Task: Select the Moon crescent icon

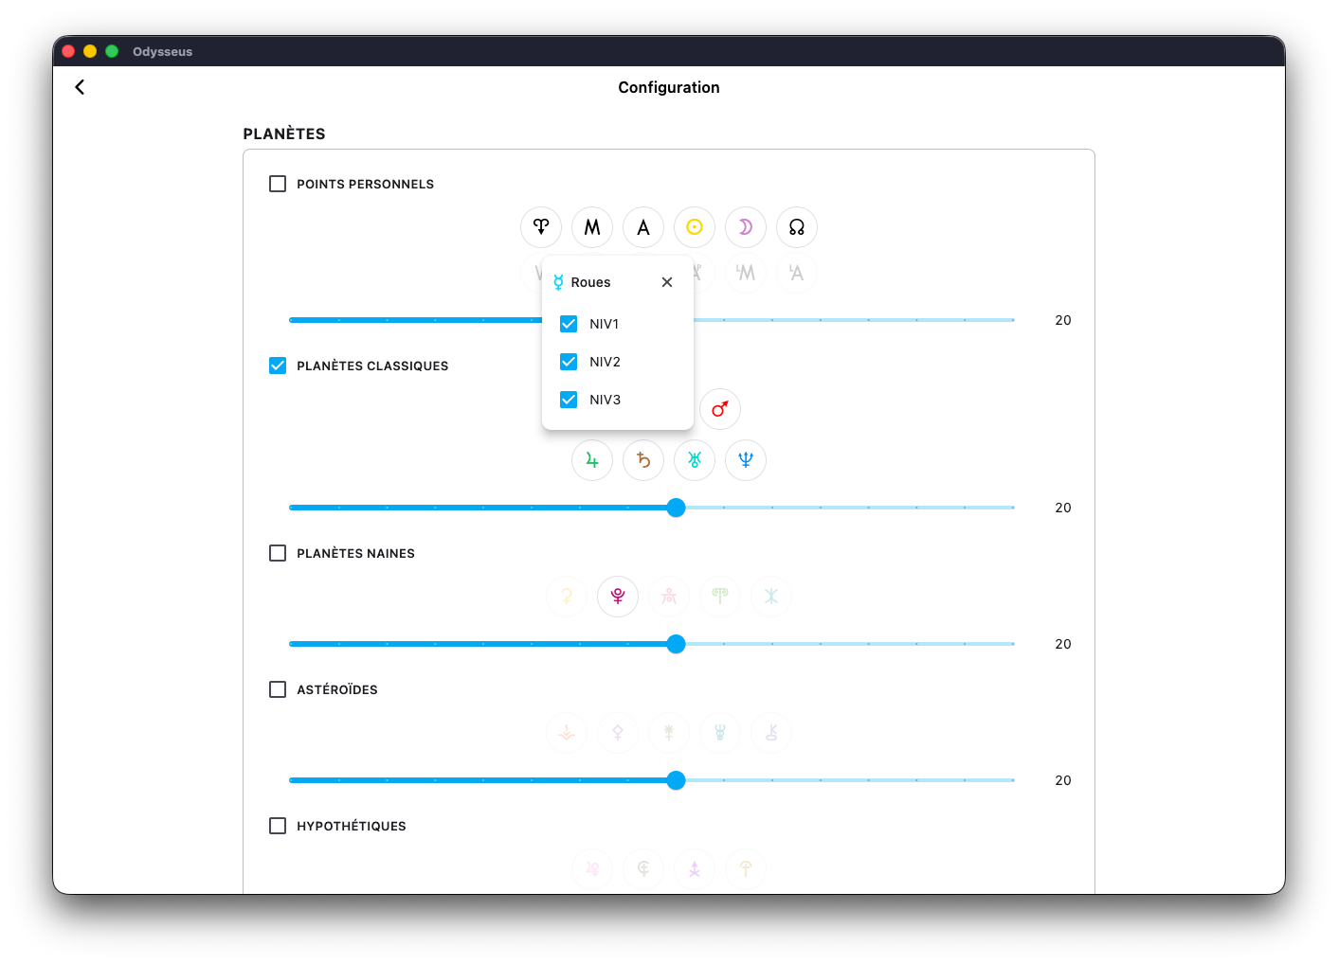Action: 746,227
